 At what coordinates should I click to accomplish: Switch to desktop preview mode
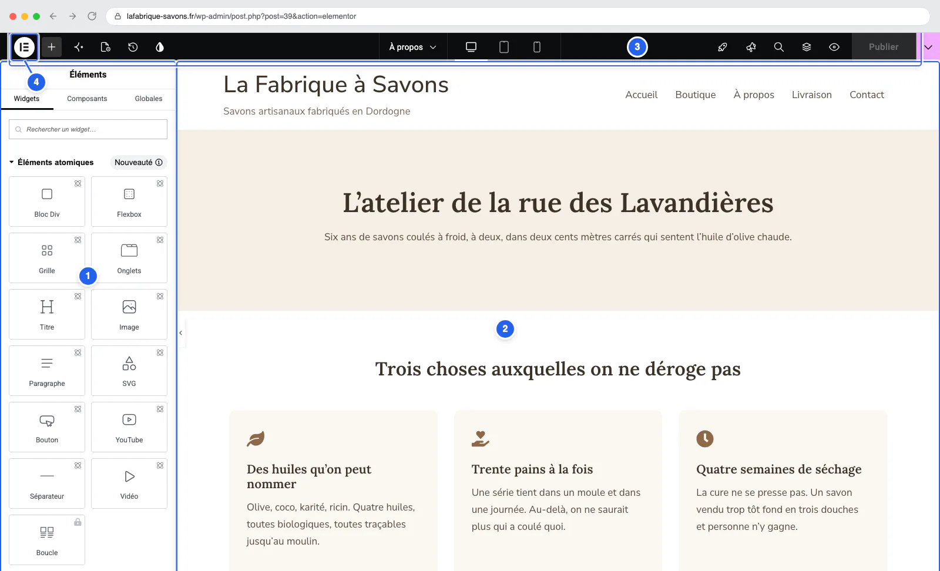(x=471, y=47)
